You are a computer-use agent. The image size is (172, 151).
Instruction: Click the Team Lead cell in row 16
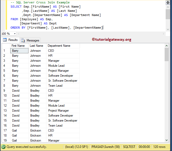[55, 126]
